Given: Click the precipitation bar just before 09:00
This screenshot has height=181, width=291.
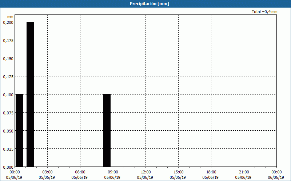Looking at the screenshot, I should (x=107, y=131).
